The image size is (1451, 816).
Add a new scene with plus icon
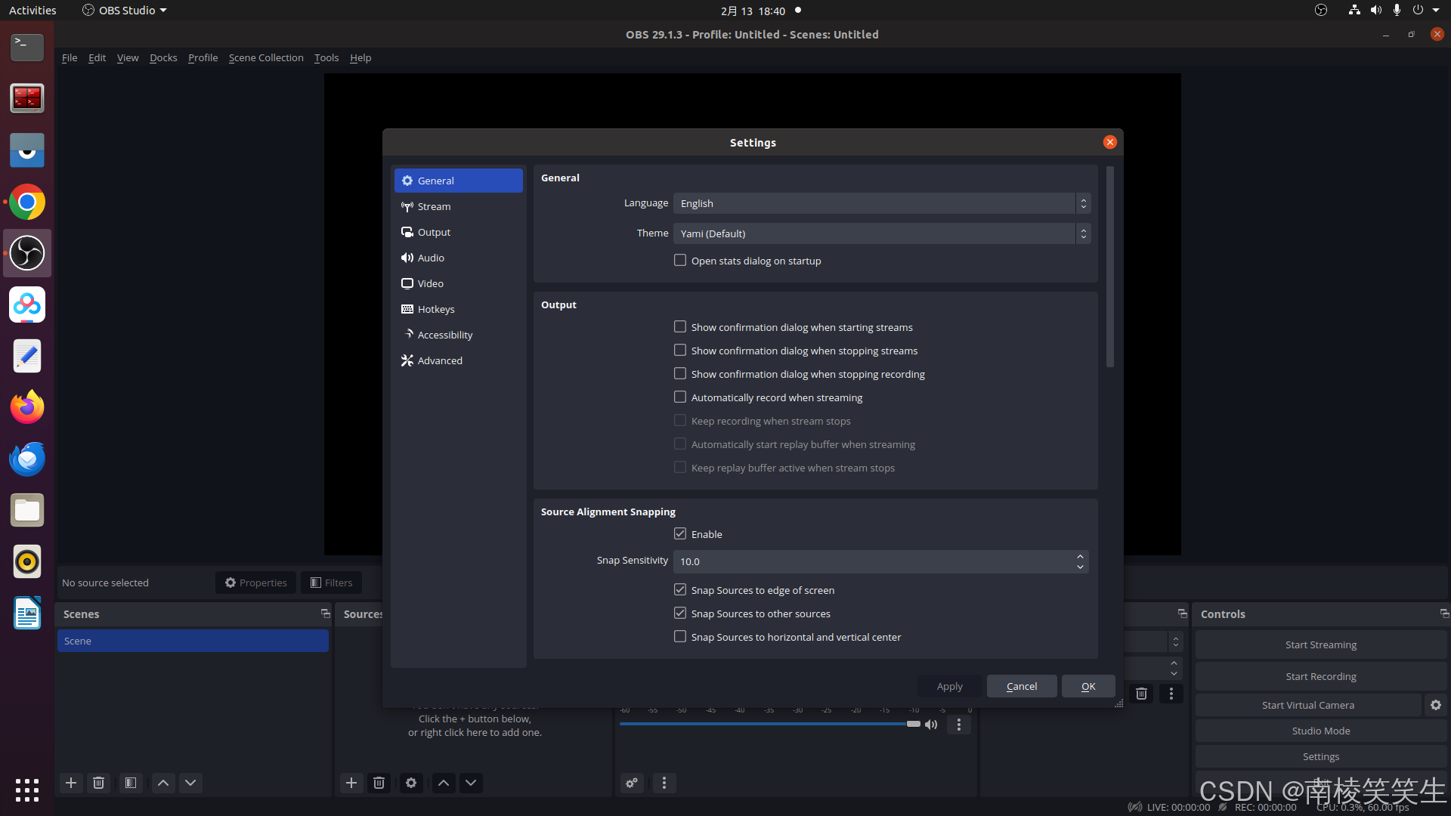tap(71, 783)
